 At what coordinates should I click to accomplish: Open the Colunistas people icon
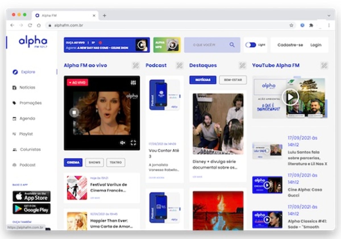coord(15,150)
